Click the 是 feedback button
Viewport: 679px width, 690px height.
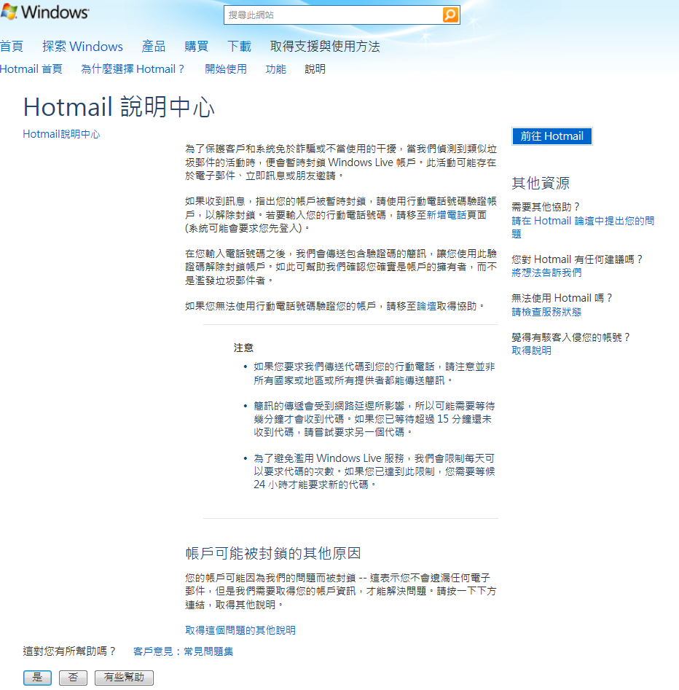point(37,677)
